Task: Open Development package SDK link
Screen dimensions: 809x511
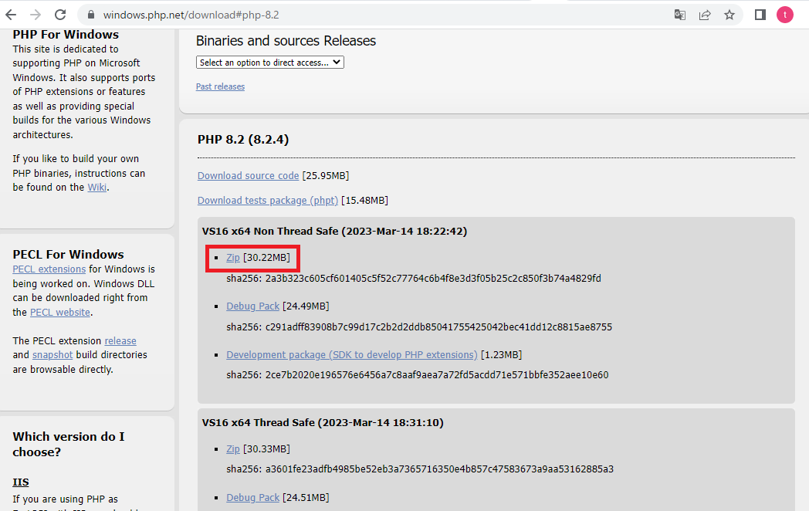Action: (x=352, y=354)
